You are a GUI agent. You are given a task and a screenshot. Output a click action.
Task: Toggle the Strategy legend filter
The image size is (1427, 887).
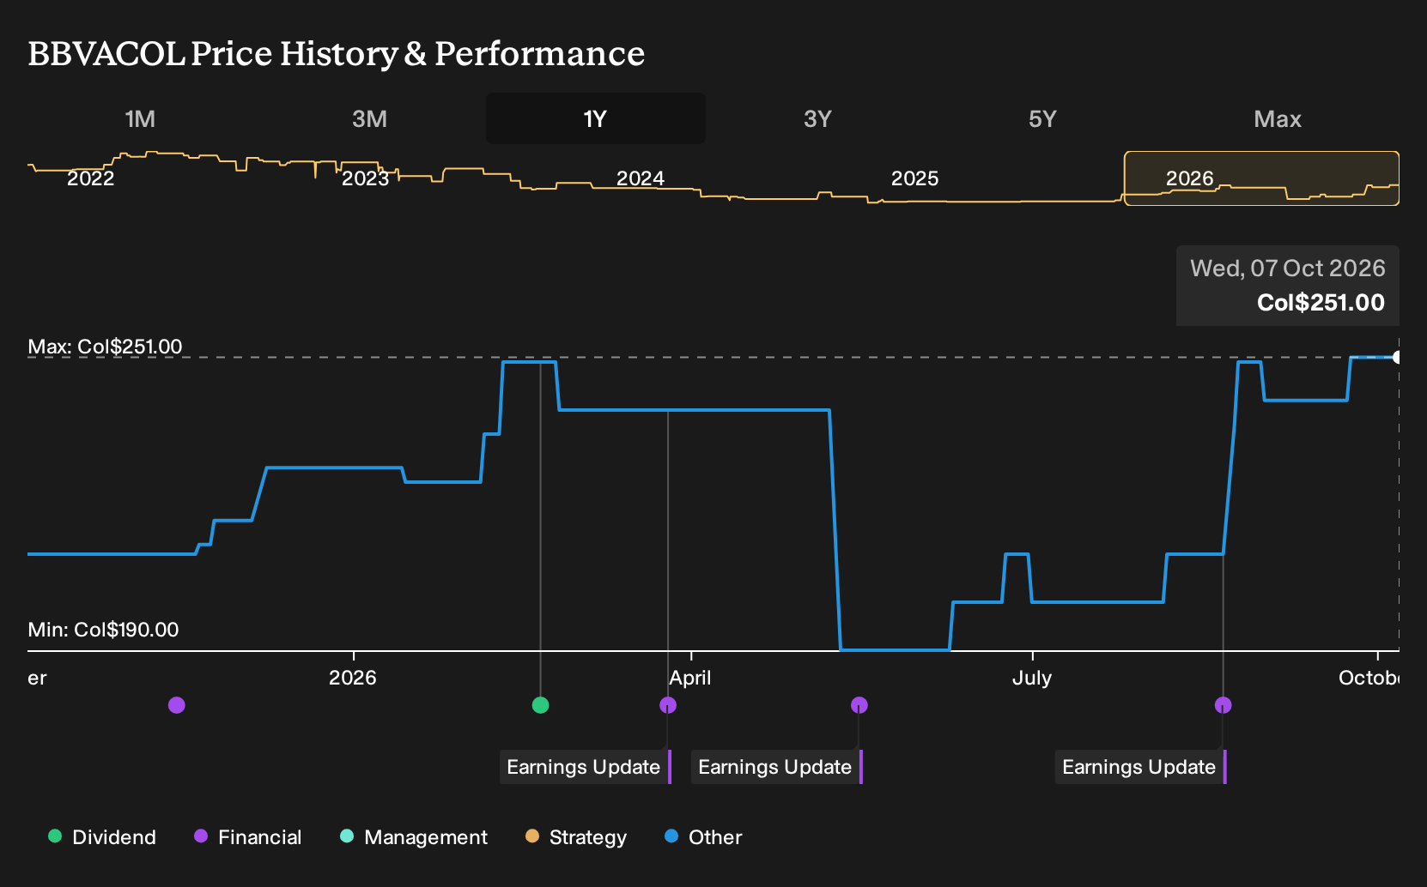pos(576,837)
